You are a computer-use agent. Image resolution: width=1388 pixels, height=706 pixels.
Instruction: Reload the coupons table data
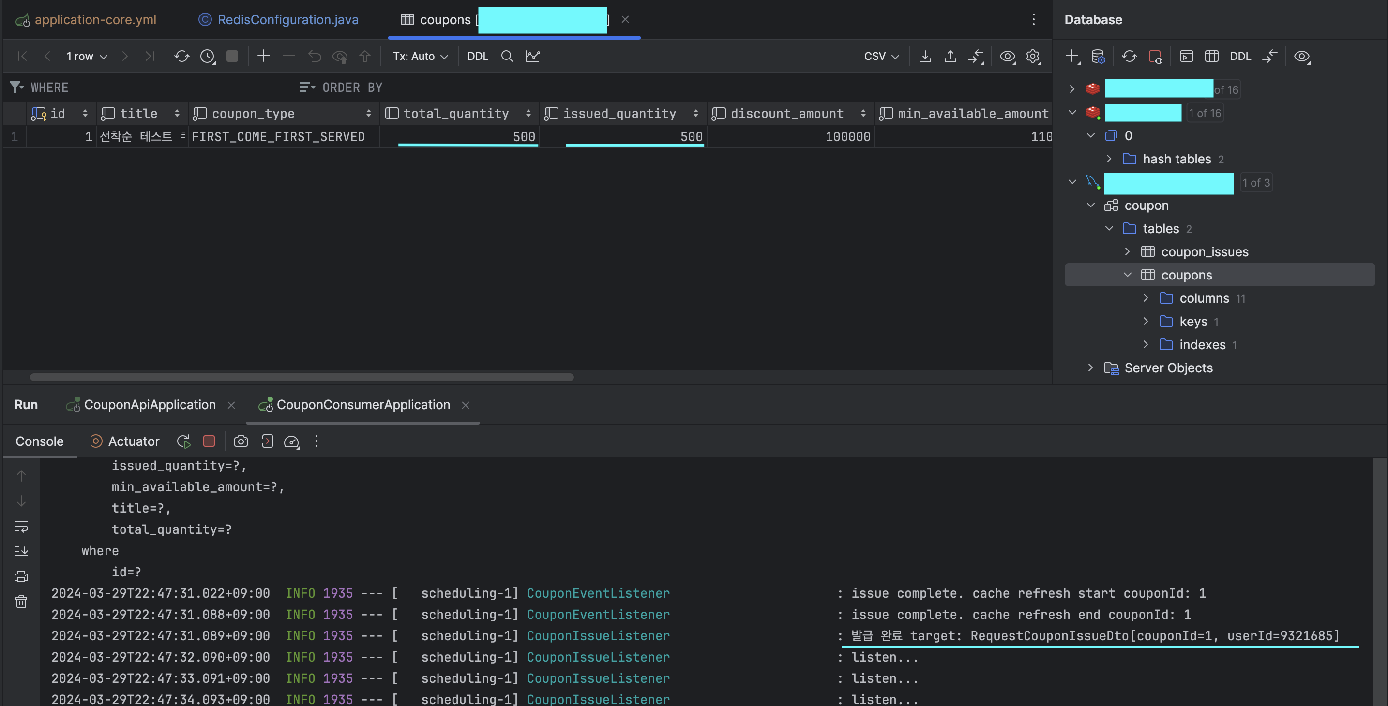[181, 56]
